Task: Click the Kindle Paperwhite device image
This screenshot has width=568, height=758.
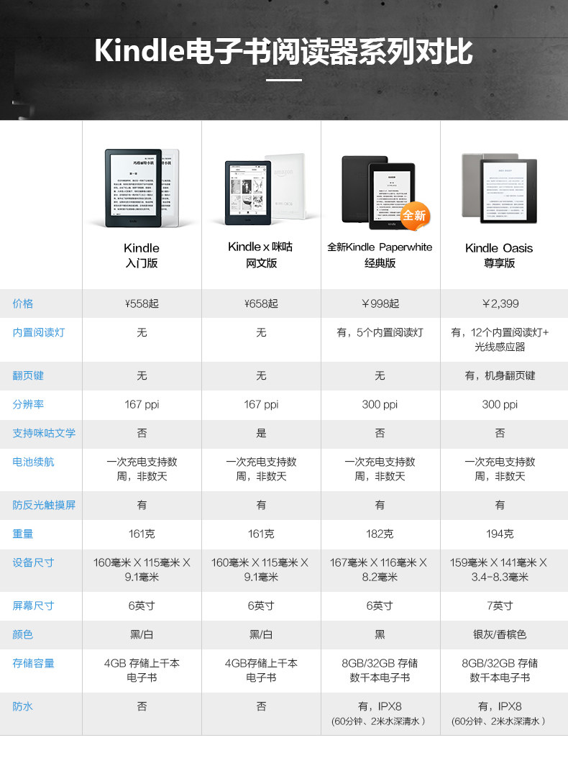Action: 385,192
